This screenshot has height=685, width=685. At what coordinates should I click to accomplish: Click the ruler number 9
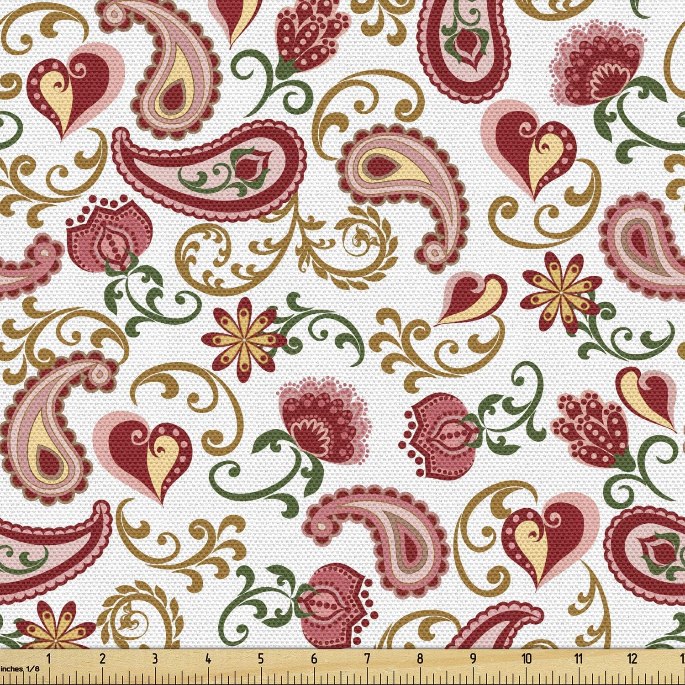(473, 659)
